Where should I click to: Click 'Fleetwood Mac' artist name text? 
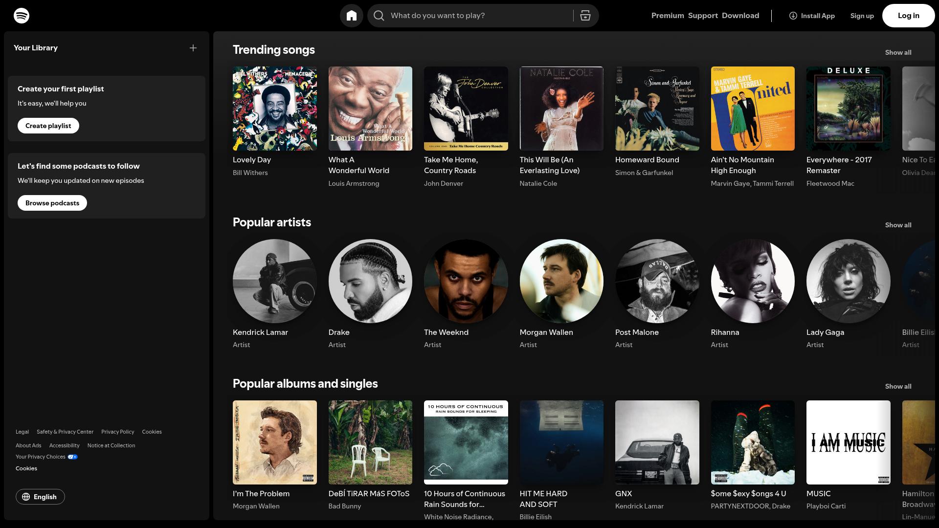[830, 183]
